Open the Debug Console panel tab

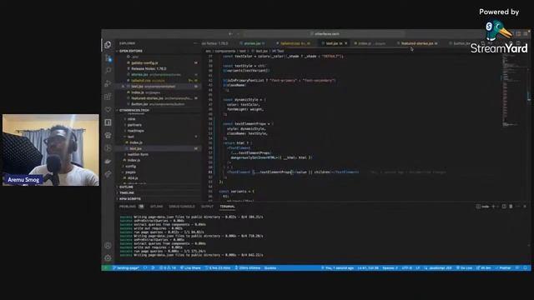(x=182, y=206)
